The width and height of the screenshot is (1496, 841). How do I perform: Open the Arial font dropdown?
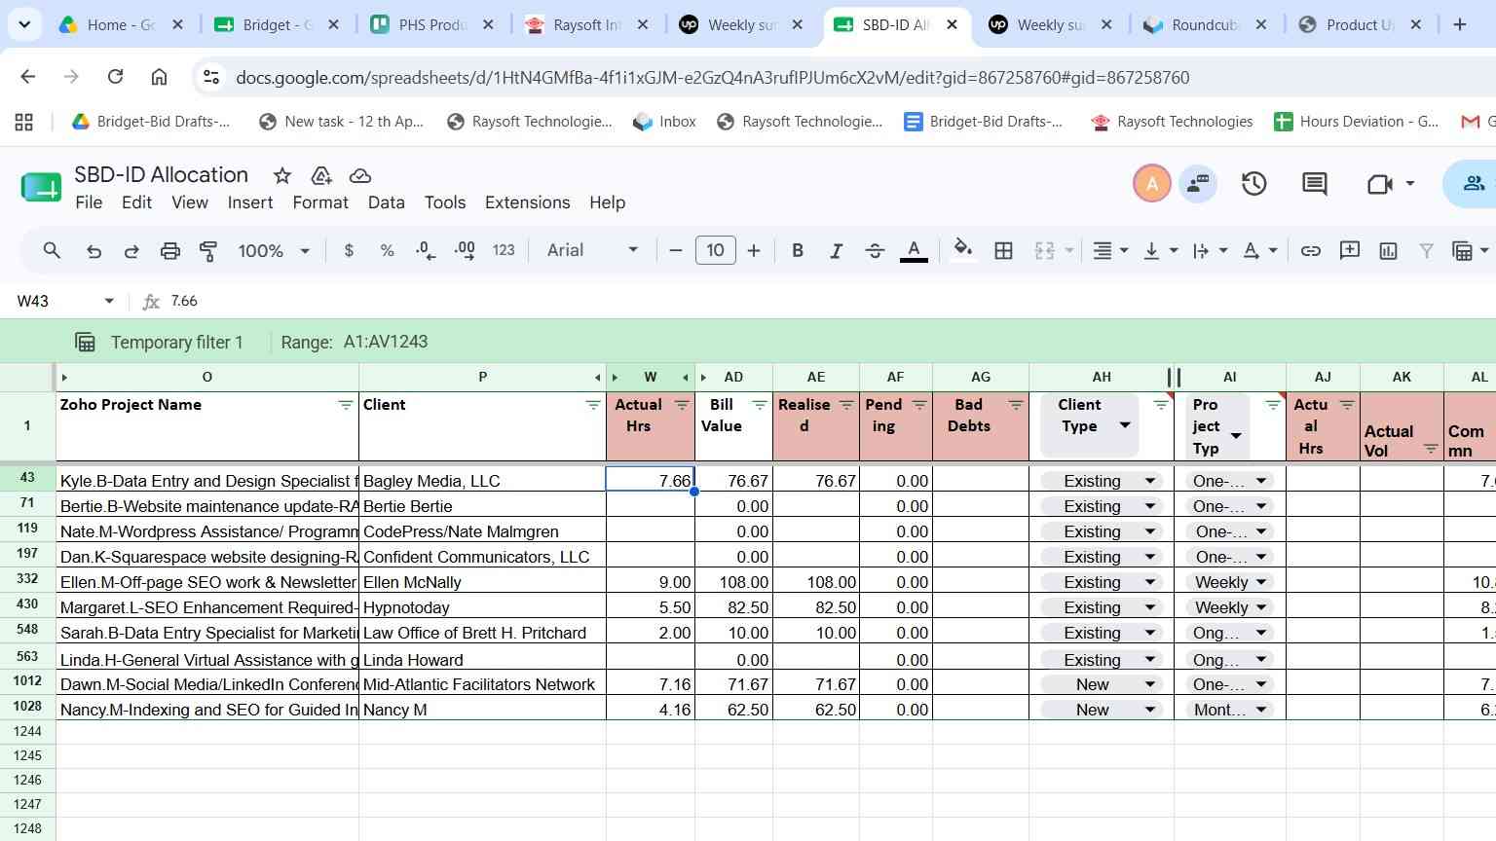click(592, 250)
